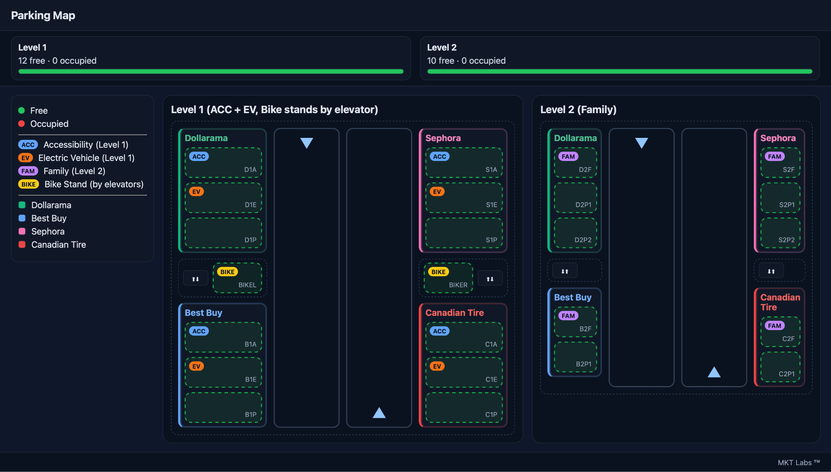
Task: Toggle Best Buy family spot B2F
Action: click(x=575, y=322)
